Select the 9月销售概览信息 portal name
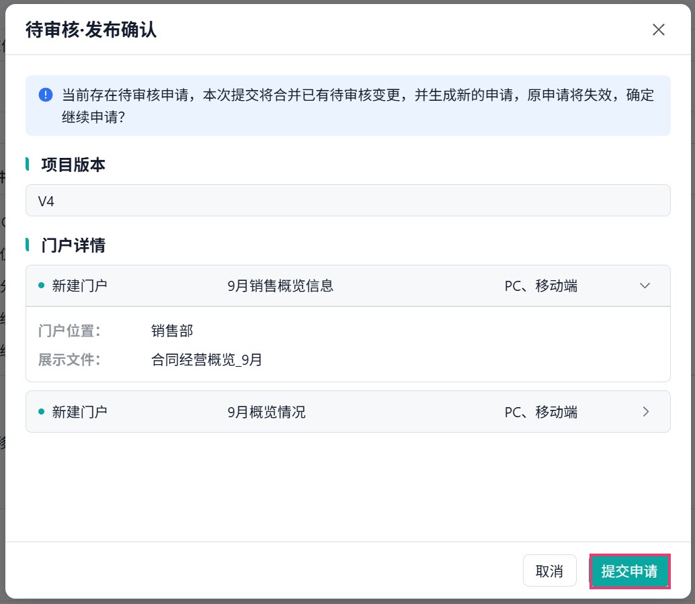The height and width of the screenshot is (604, 695). 280,286
